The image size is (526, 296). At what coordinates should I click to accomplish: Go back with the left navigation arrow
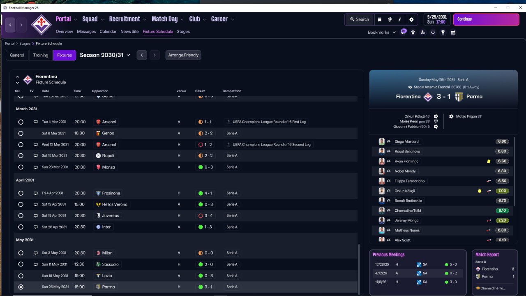click(10, 25)
